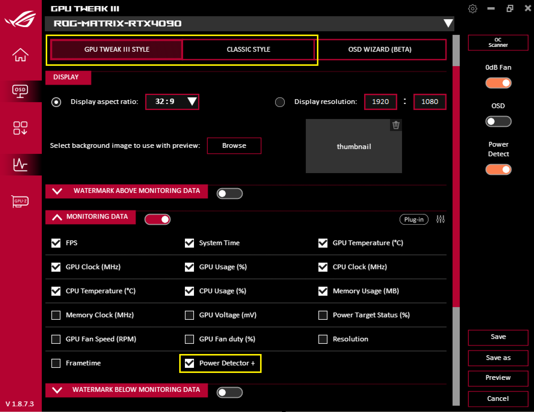Click the Save as button

click(x=498, y=358)
